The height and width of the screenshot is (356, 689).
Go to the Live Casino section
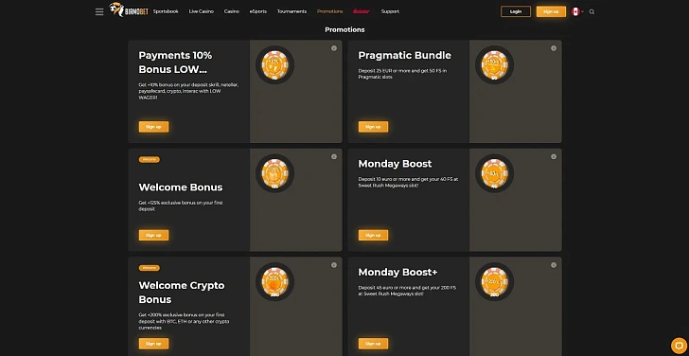pyautogui.click(x=202, y=11)
